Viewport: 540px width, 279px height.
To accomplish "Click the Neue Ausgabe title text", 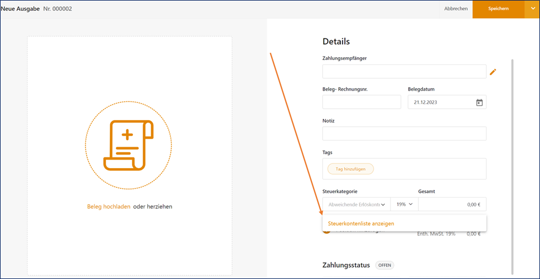I will tap(20, 9).
